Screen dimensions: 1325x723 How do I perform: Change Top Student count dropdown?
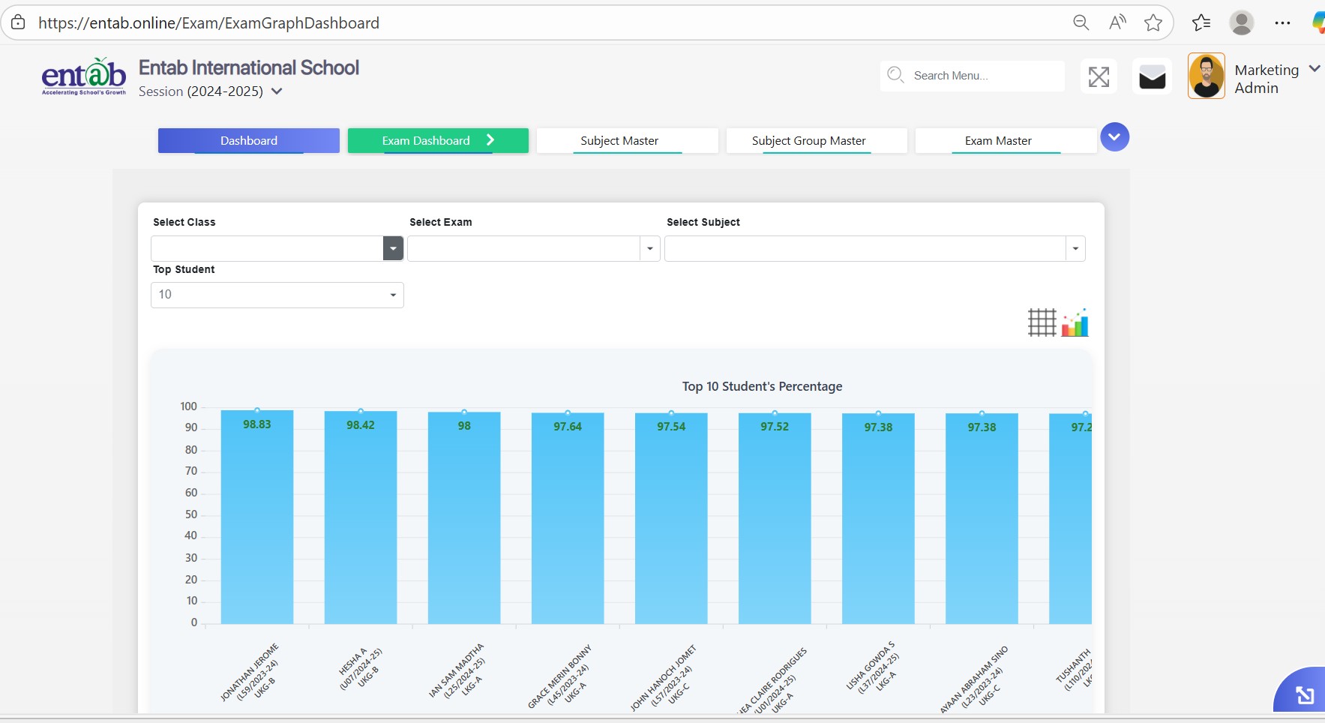click(x=277, y=295)
